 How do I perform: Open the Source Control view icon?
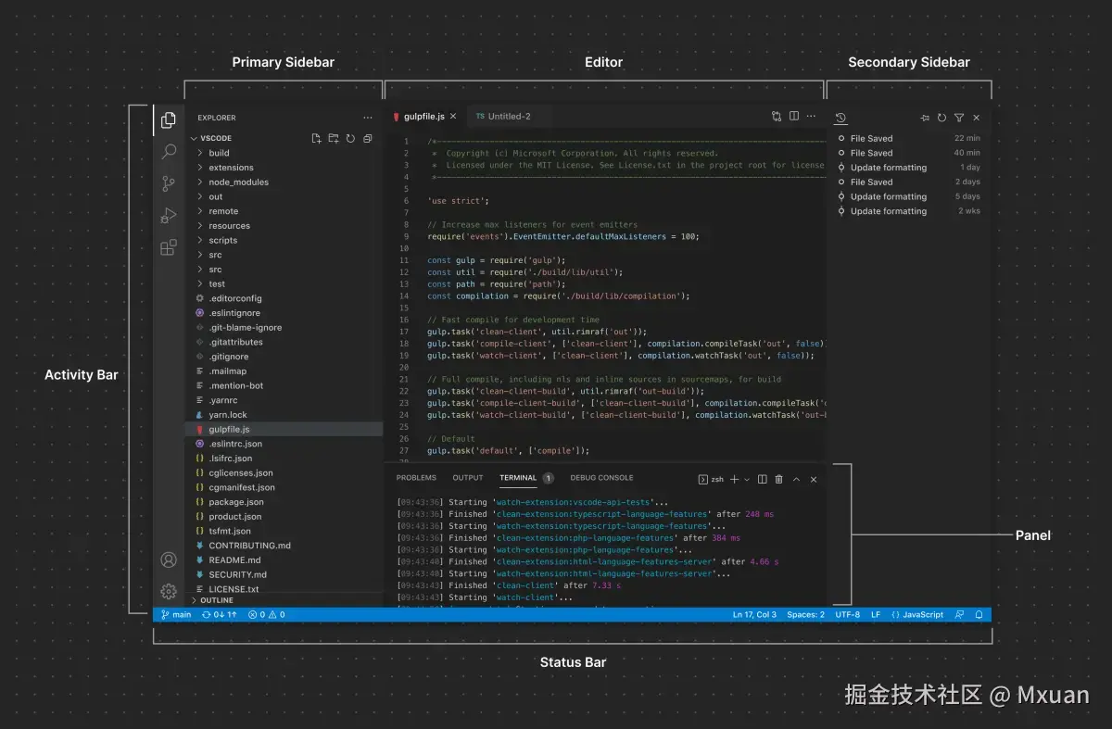tap(169, 183)
